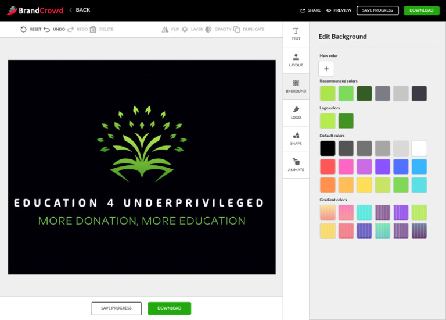The width and height of the screenshot is (446, 320).
Task: Open the Text tool panel
Action: pyautogui.click(x=296, y=34)
